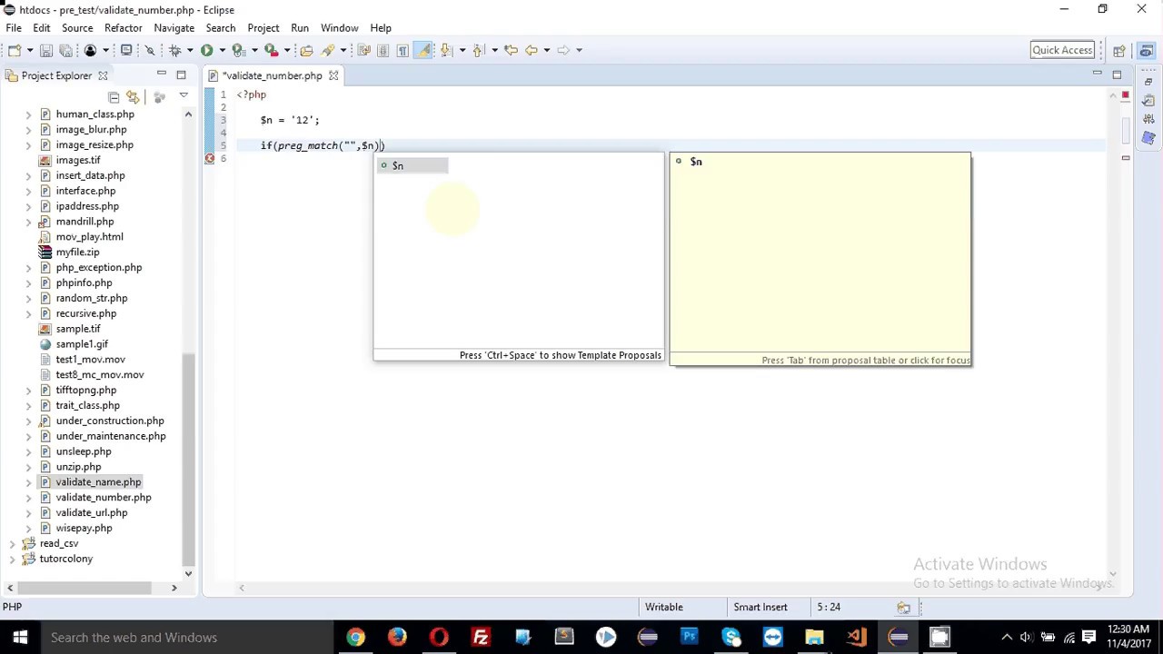Open the Refactor menu
The height and width of the screenshot is (654, 1163).
click(x=123, y=28)
